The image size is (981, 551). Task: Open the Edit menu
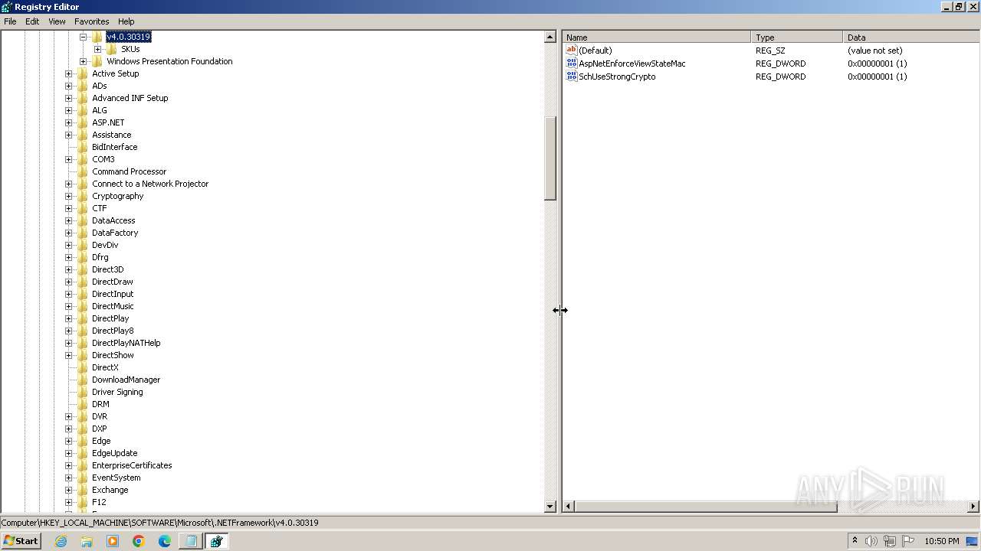pos(32,21)
